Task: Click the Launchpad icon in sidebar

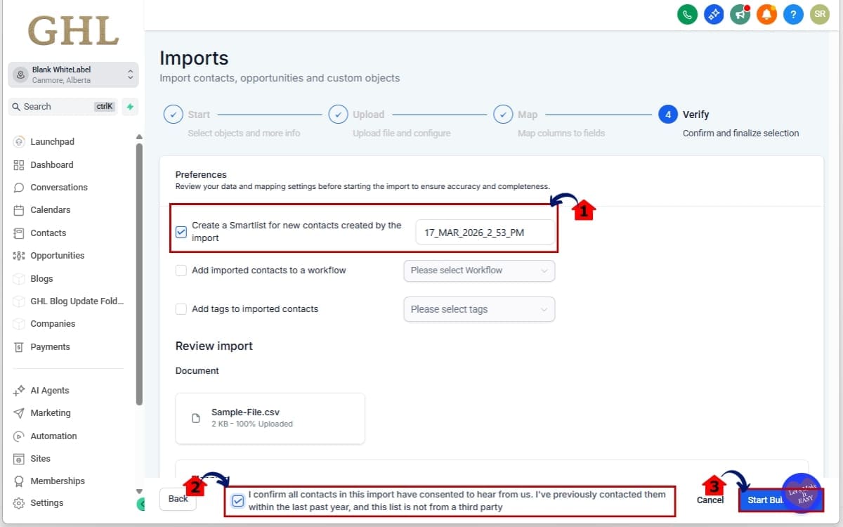Action: 19,142
